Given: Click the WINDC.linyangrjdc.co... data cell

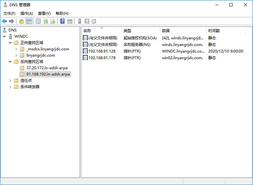Looking at the screenshot, I should pos(183,51).
